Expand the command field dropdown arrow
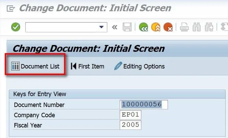Image resolution: width=228 pixels, height=138 pixels. (101, 27)
